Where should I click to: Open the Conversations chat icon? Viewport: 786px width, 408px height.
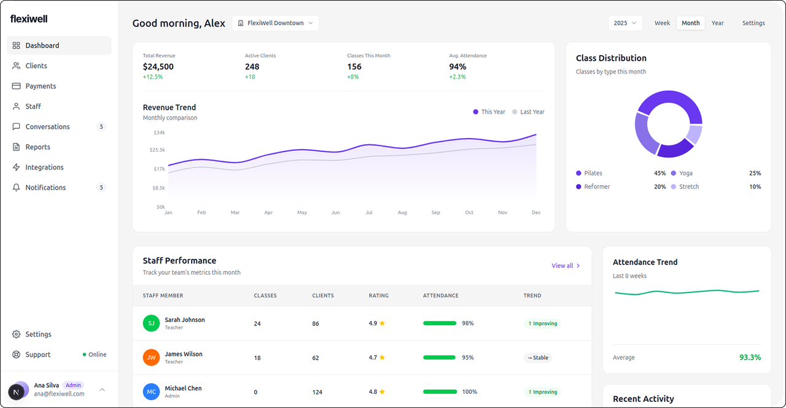[x=16, y=126]
